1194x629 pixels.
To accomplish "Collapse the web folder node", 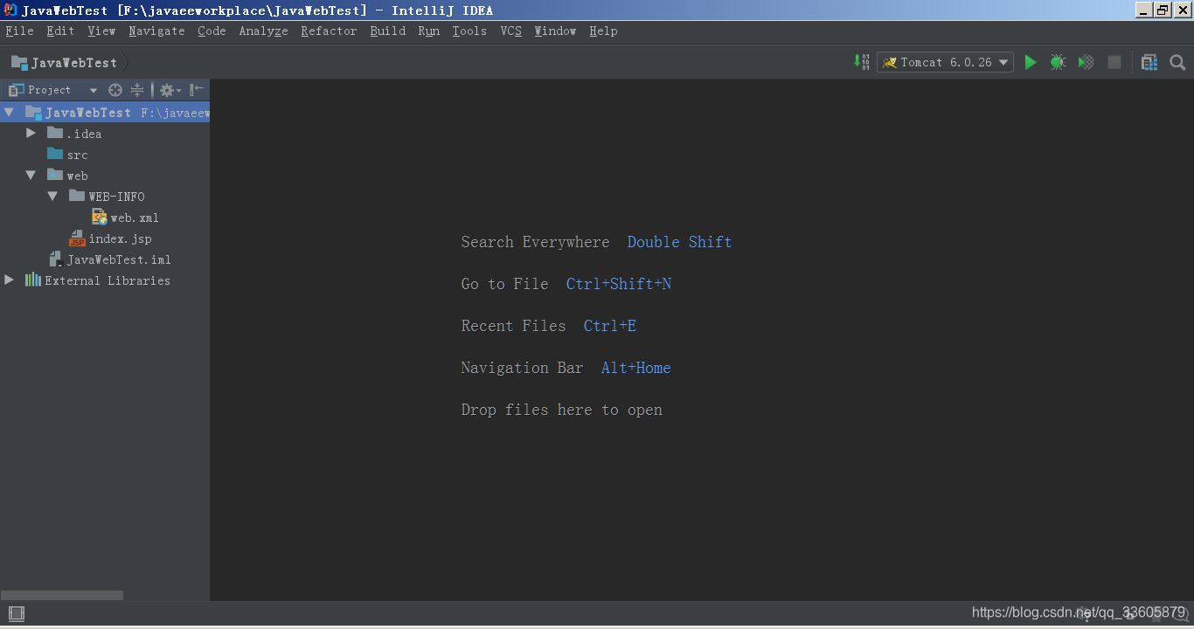I will (x=31, y=175).
